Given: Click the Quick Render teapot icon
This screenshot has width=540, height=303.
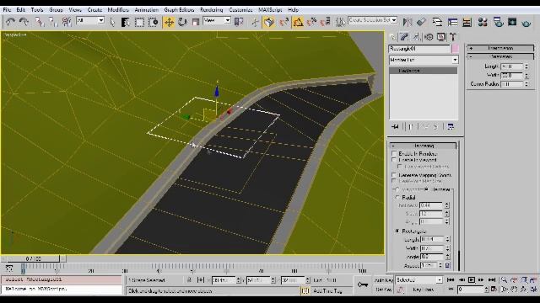Looking at the screenshot, I should (526, 23).
